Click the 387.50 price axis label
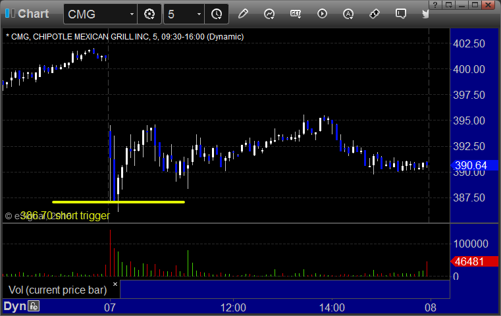Image resolution: width=501 pixels, height=316 pixels. [469, 197]
